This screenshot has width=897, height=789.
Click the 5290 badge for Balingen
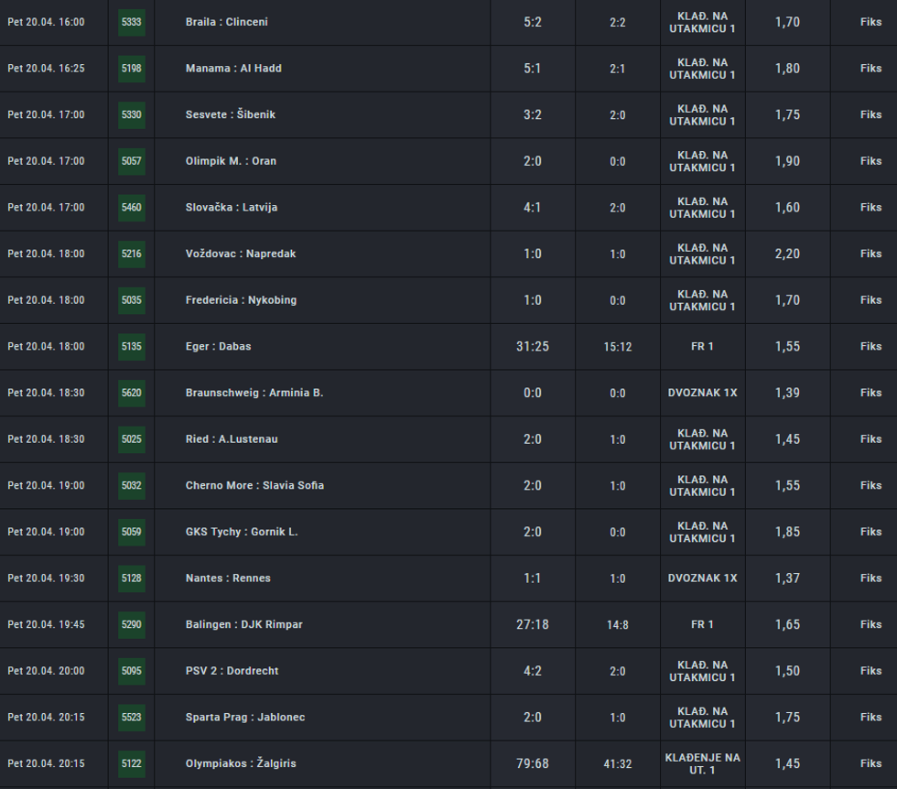click(x=132, y=624)
